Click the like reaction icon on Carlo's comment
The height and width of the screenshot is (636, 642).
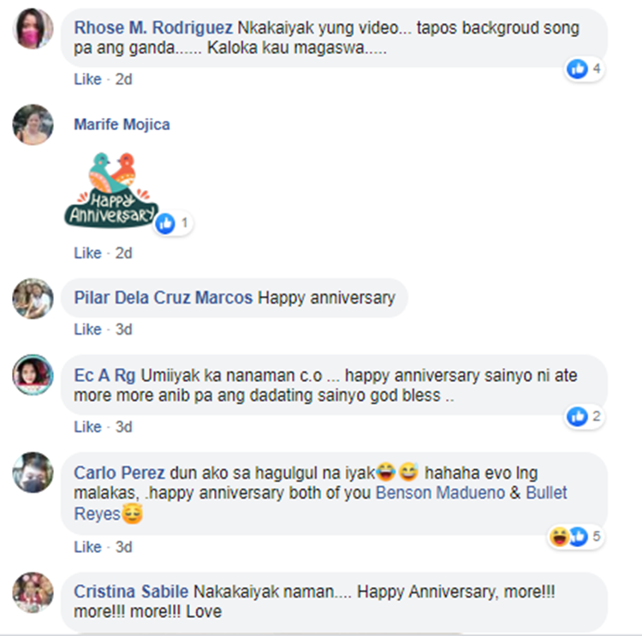click(579, 537)
